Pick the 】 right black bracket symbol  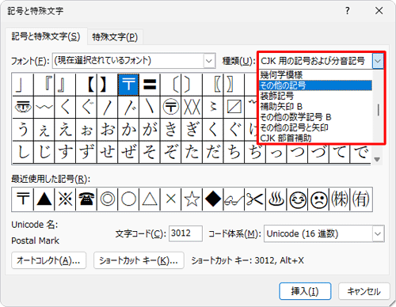click(107, 85)
